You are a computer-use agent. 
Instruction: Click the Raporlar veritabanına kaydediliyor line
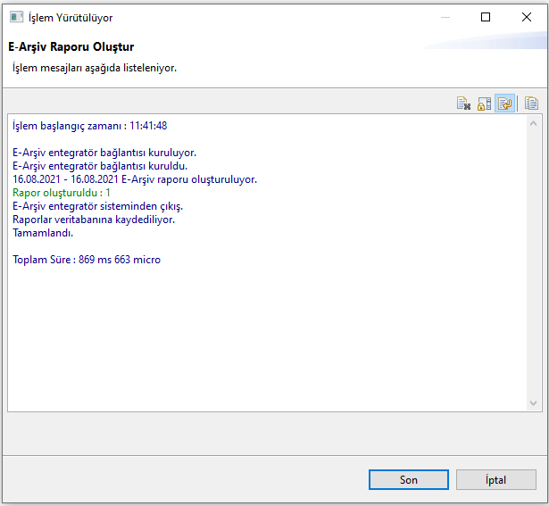pos(94,220)
